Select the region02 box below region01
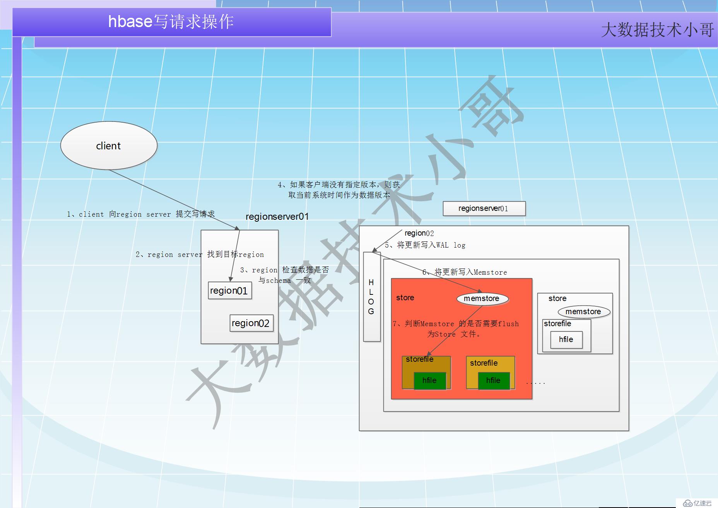 click(251, 323)
